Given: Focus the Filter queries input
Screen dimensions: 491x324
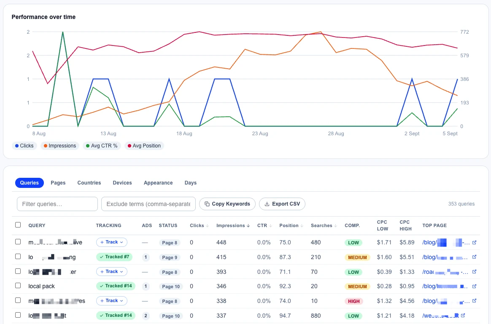Looking at the screenshot, I should coord(57,204).
